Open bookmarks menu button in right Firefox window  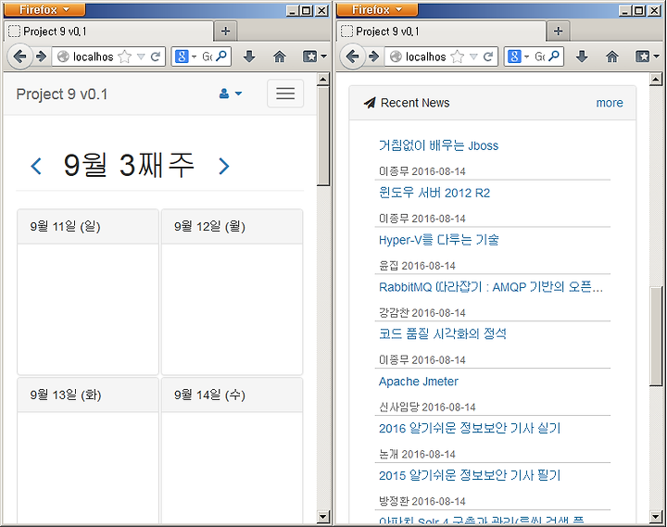point(647,56)
